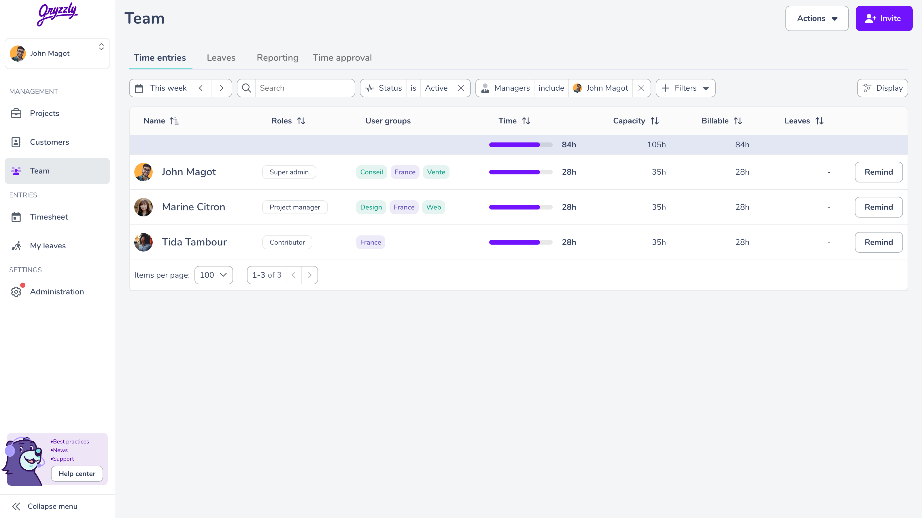Viewport: 922px width, 518px height.
Task: Open Administration gear icon
Action: (16, 292)
